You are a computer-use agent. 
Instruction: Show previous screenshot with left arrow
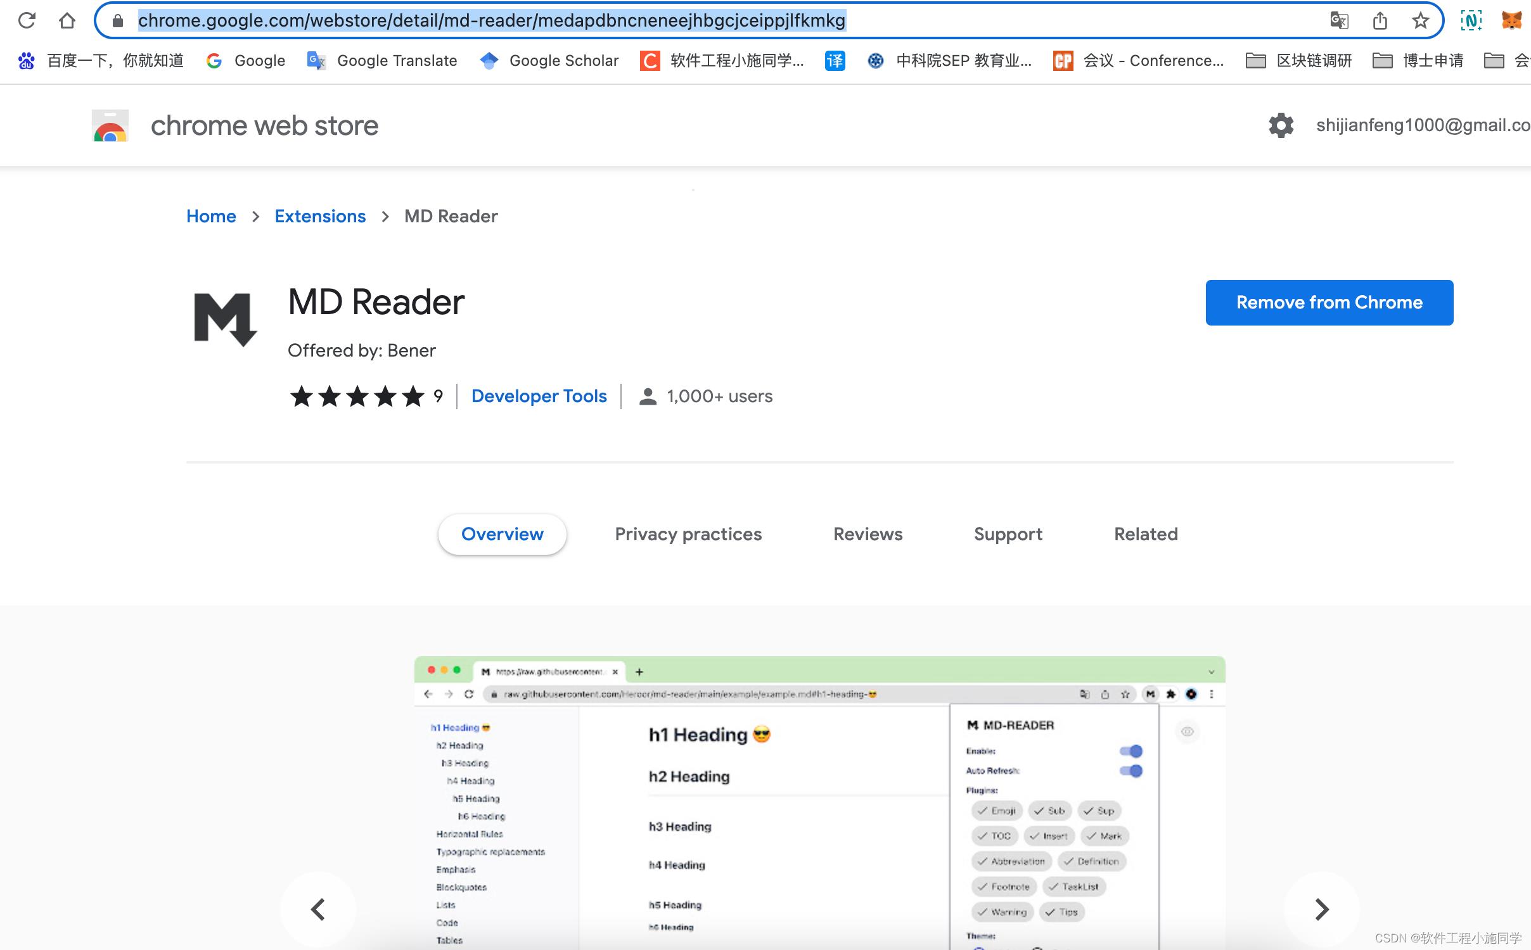318,909
